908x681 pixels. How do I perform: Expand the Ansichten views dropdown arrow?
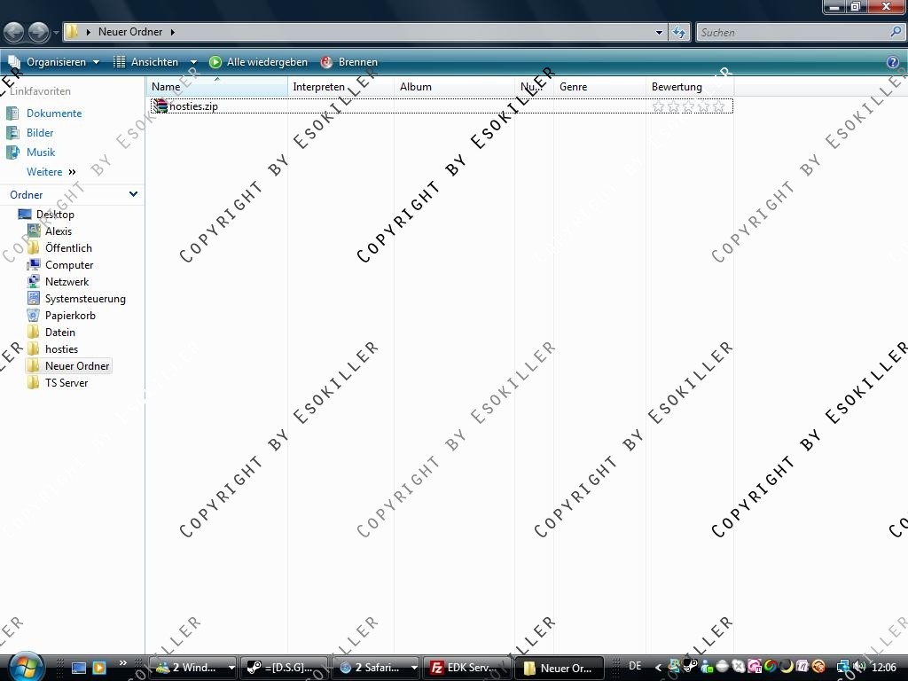pos(193,62)
